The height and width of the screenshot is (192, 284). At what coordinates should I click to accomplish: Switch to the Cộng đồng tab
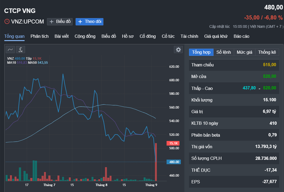click(x=85, y=37)
